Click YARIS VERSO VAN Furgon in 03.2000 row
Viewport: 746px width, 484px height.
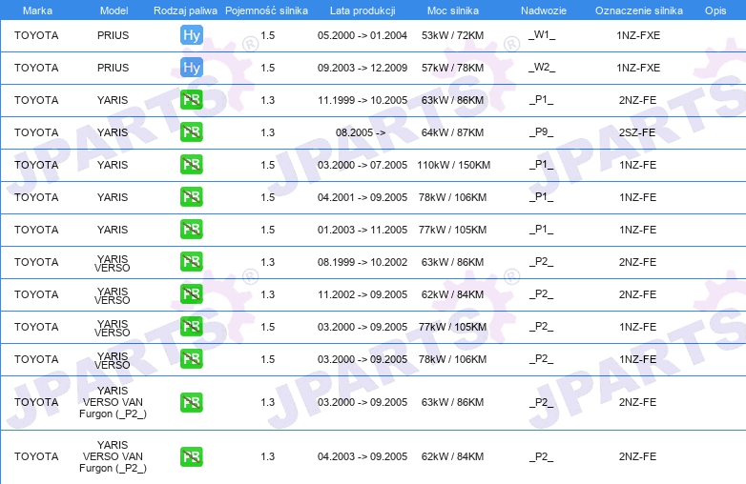pyautogui.click(x=113, y=402)
